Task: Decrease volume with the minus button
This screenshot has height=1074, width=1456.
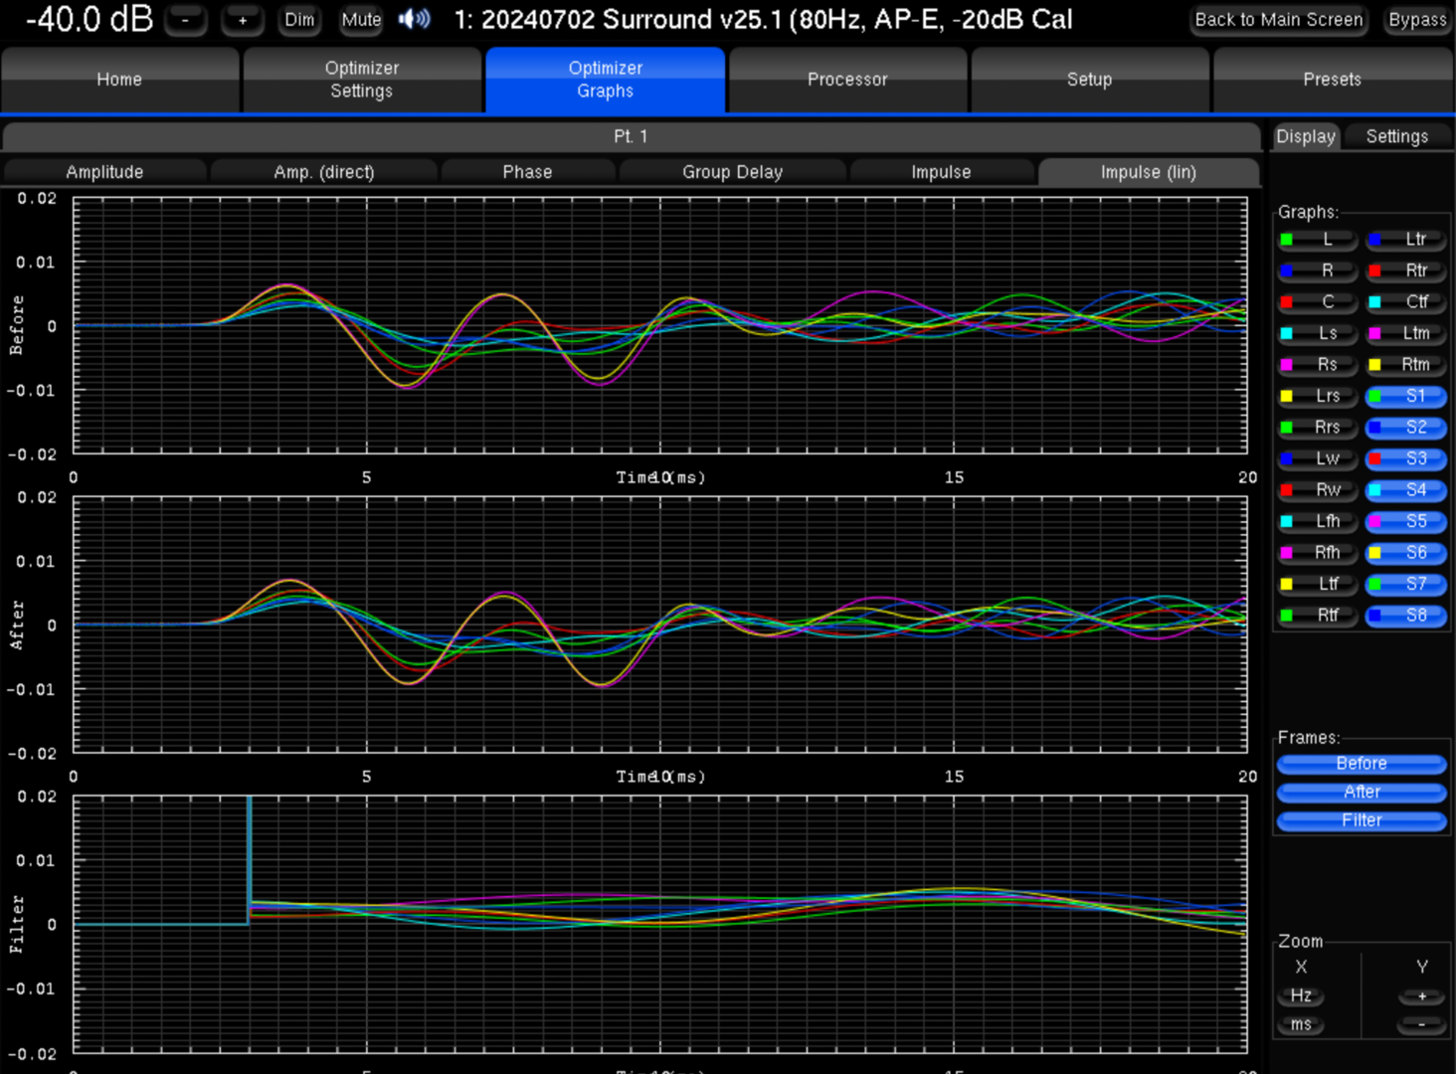Action: pyautogui.click(x=185, y=20)
